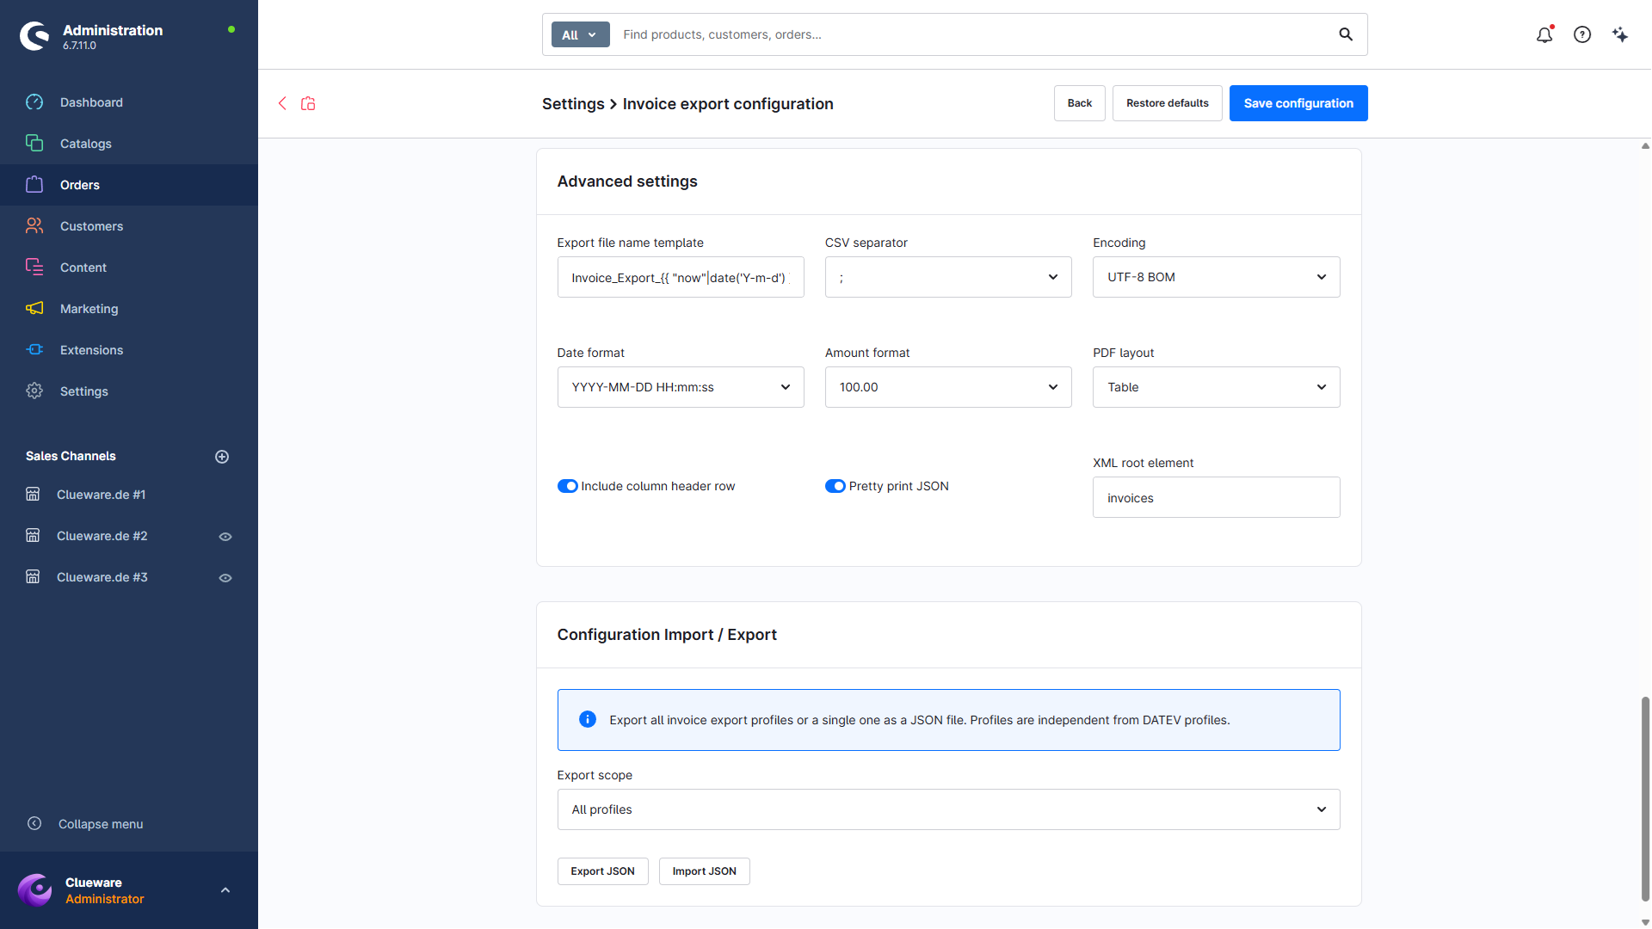Viewport: 1652px width, 929px height.
Task: Select the Clueware.de #3 sales channel
Action: pyautogui.click(x=102, y=577)
